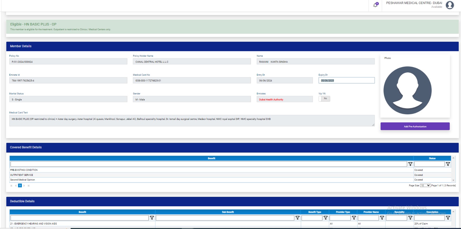
Task: Click filter icon for Benefit Type column
Action: [326, 218]
